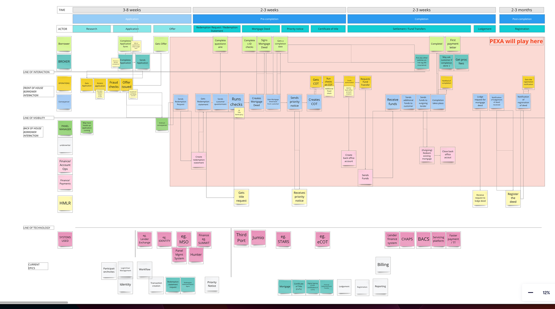Select the SYSTEMS USED pink sticky
Screen dimensions: 555x309
pos(65,239)
